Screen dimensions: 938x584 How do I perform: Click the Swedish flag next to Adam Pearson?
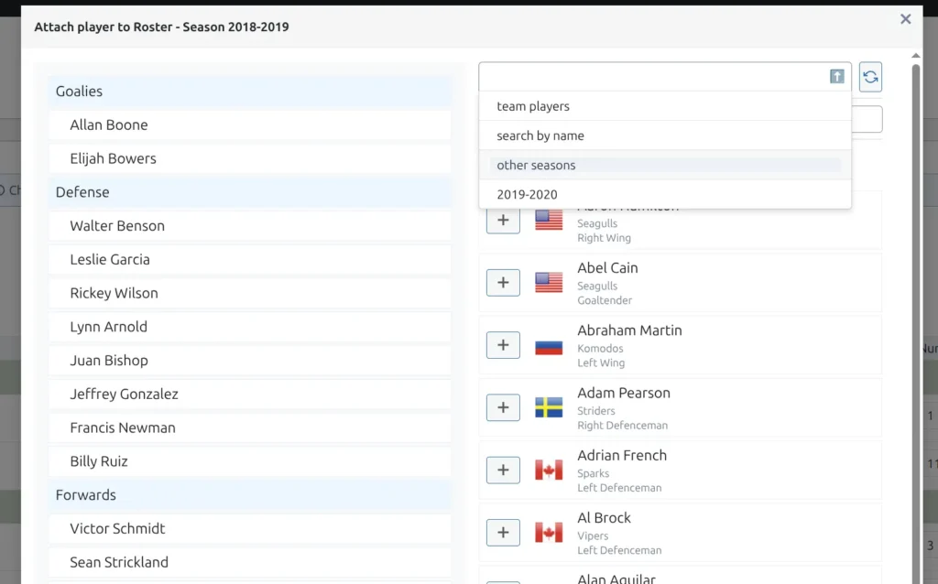(x=549, y=407)
